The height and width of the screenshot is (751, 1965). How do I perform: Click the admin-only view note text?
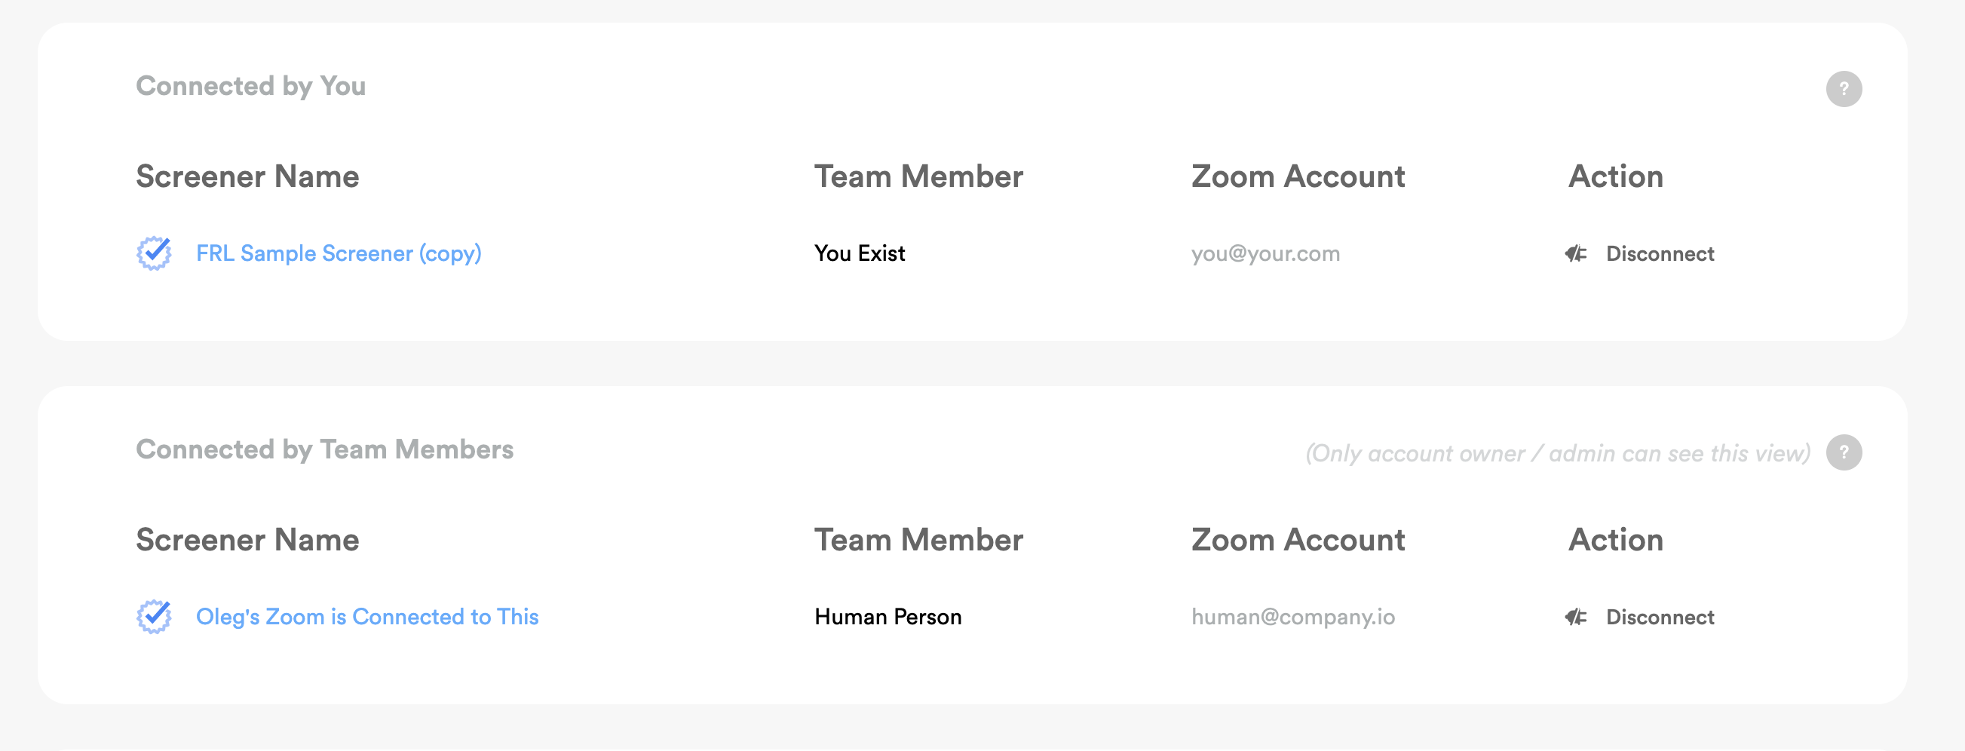tap(1557, 454)
